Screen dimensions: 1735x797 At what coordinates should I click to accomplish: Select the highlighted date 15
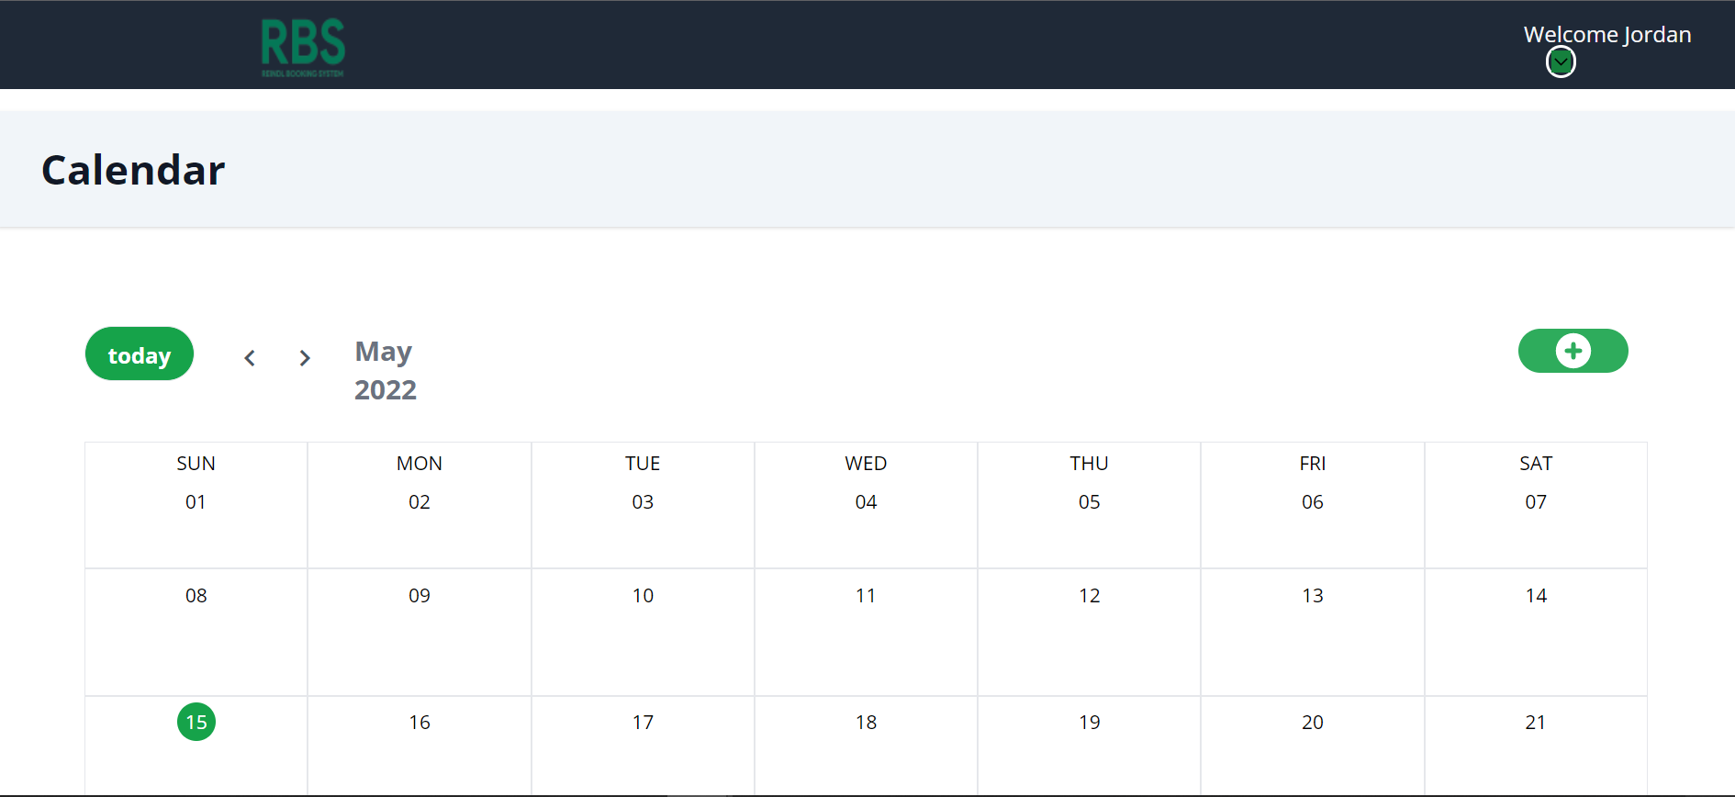pyautogui.click(x=196, y=722)
